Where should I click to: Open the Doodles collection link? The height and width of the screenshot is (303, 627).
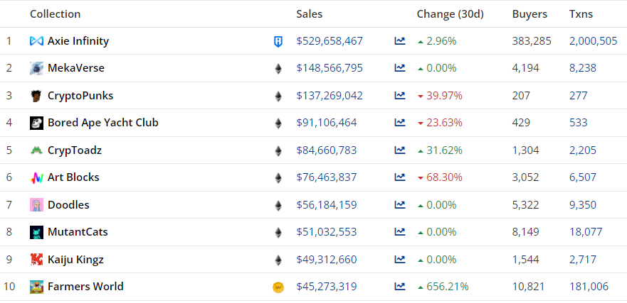tap(68, 205)
